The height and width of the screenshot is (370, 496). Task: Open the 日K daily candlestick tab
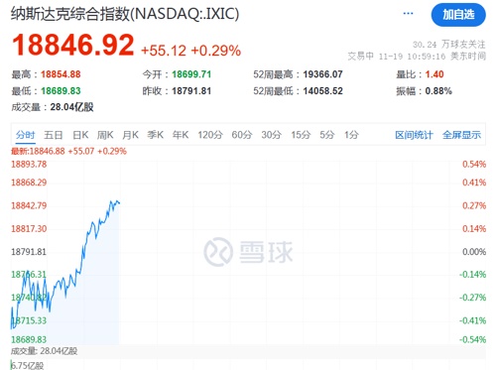tap(80, 135)
